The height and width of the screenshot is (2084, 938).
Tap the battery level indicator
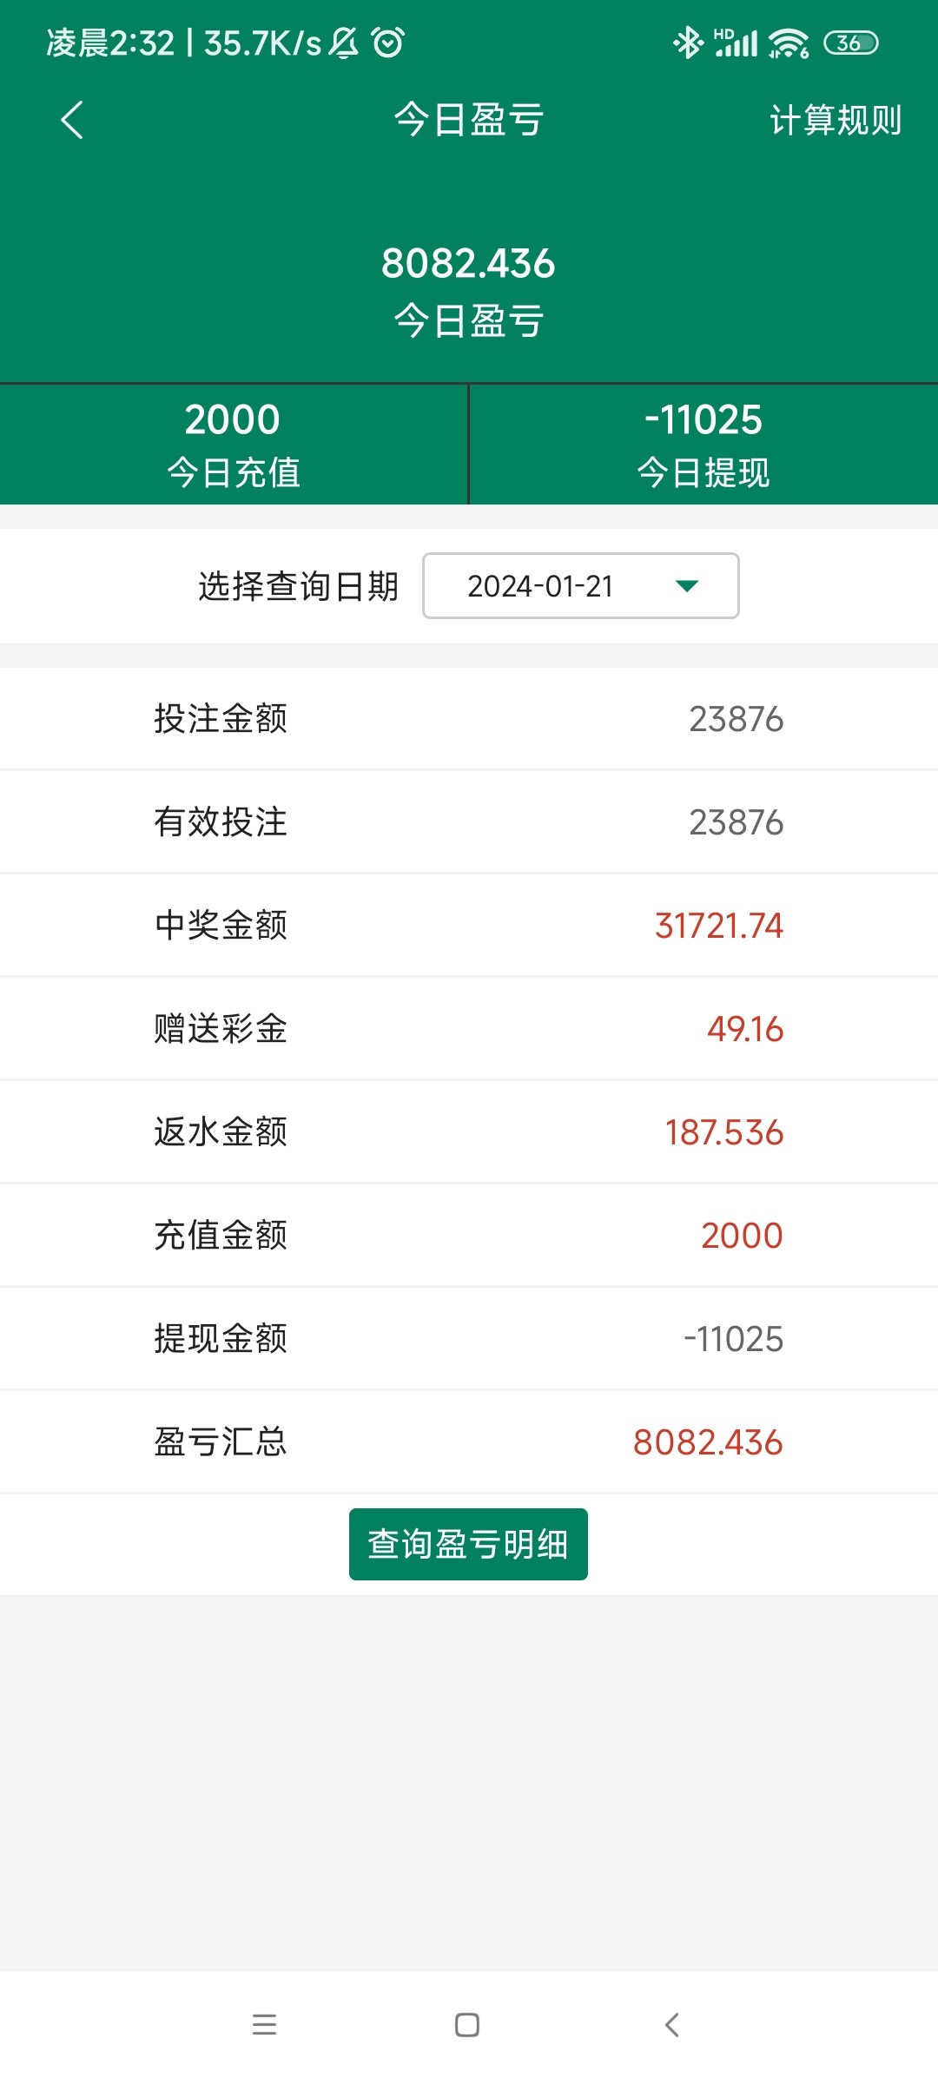coord(851,43)
